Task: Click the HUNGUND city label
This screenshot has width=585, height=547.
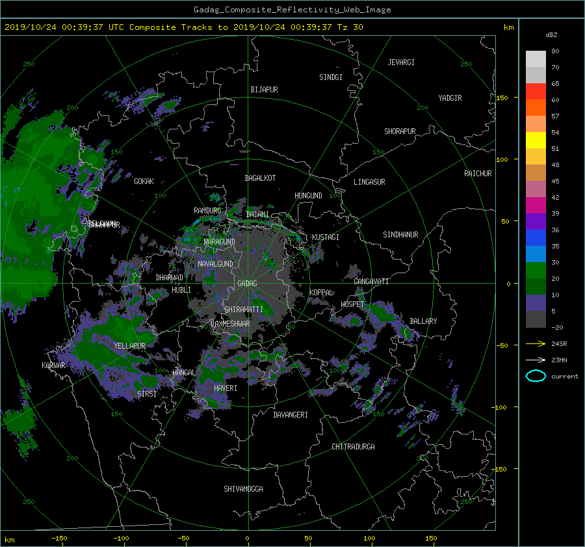Action: tap(308, 196)
